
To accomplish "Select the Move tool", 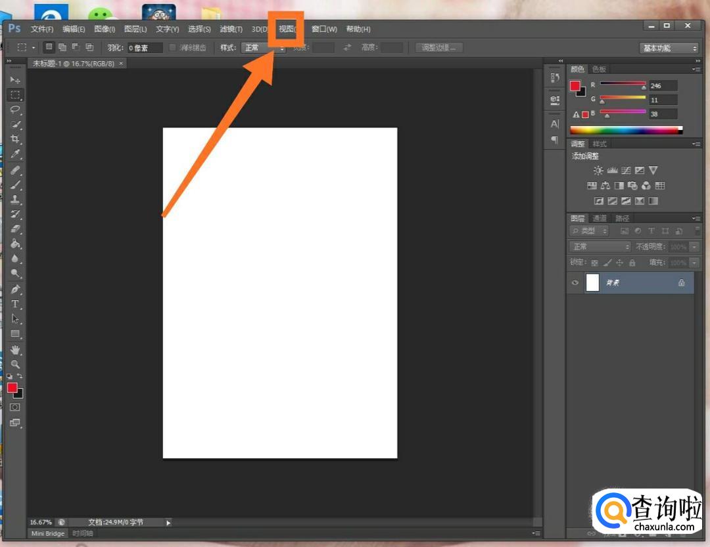I will [x=15, y=79].
